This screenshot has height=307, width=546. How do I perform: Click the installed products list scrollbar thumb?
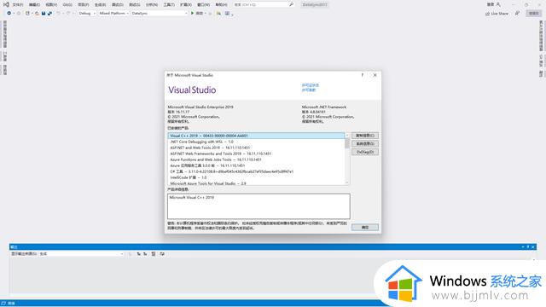click(x=347, y=143)
